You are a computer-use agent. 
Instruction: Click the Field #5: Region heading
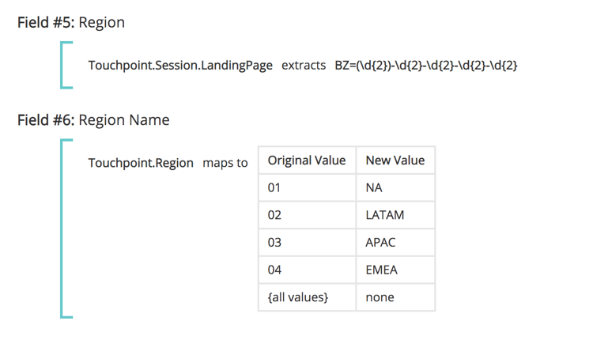[x=71, y=22]
